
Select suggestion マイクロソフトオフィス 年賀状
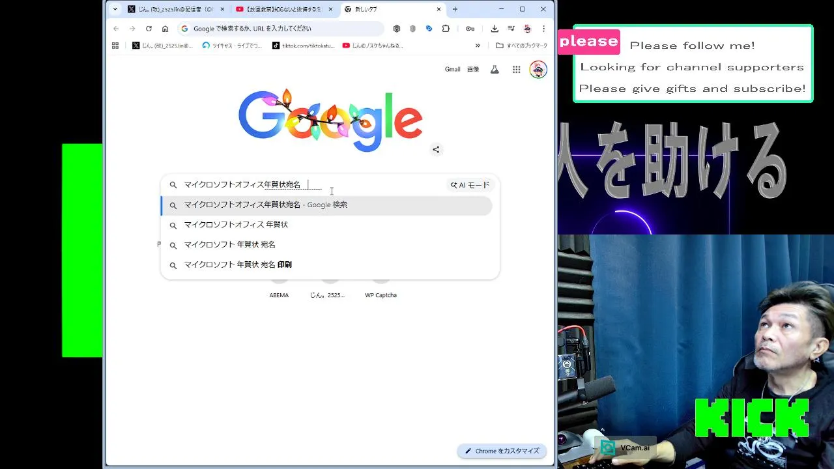click(326, 225)
